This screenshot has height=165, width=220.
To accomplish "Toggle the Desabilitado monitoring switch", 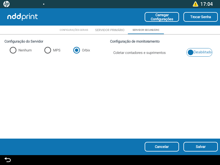I will pos(199,52).
